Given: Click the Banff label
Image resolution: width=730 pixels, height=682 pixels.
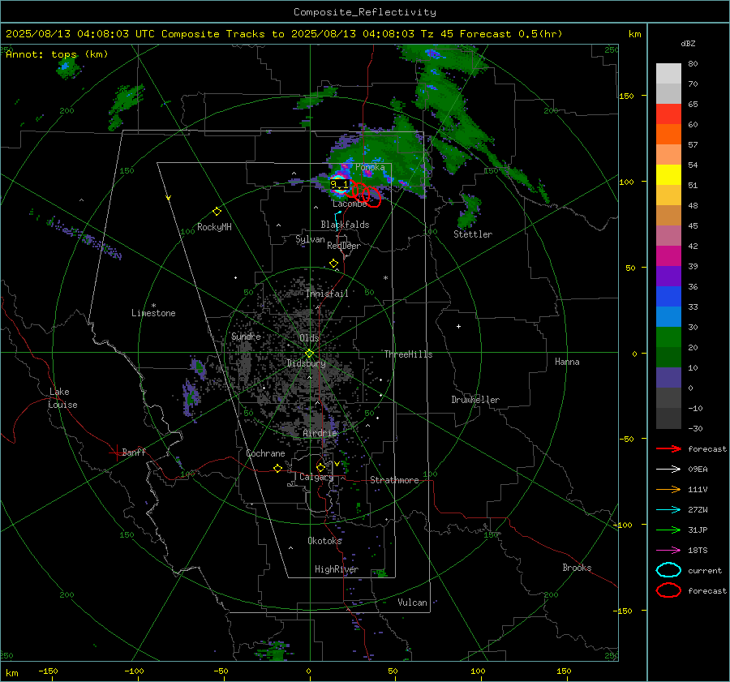Looking at the screenshot, I should pos(134,452).
